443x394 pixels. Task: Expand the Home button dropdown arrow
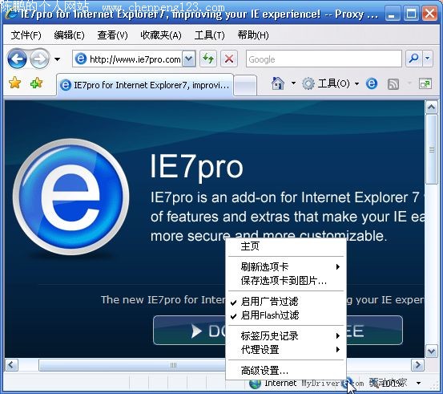[293, 83]
